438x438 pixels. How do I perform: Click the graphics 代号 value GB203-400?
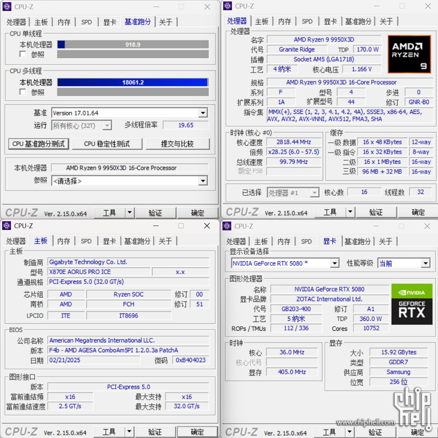296,309
